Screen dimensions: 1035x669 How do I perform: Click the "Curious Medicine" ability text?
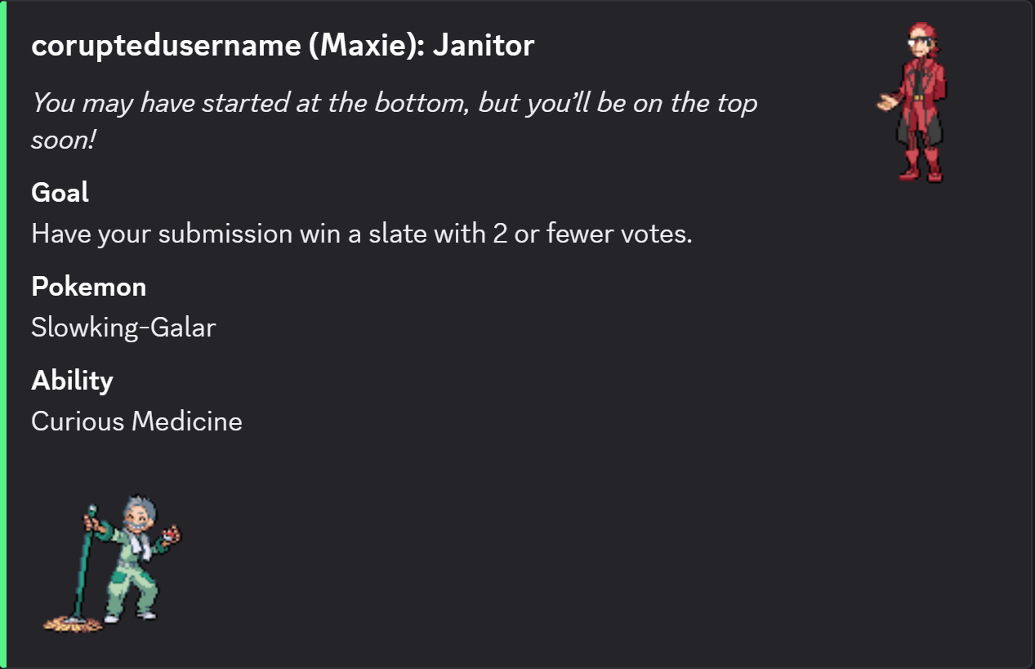pyautogui.click(x=136, y=421)
